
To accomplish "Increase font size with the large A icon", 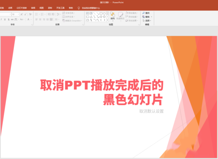I will (22, 14).
